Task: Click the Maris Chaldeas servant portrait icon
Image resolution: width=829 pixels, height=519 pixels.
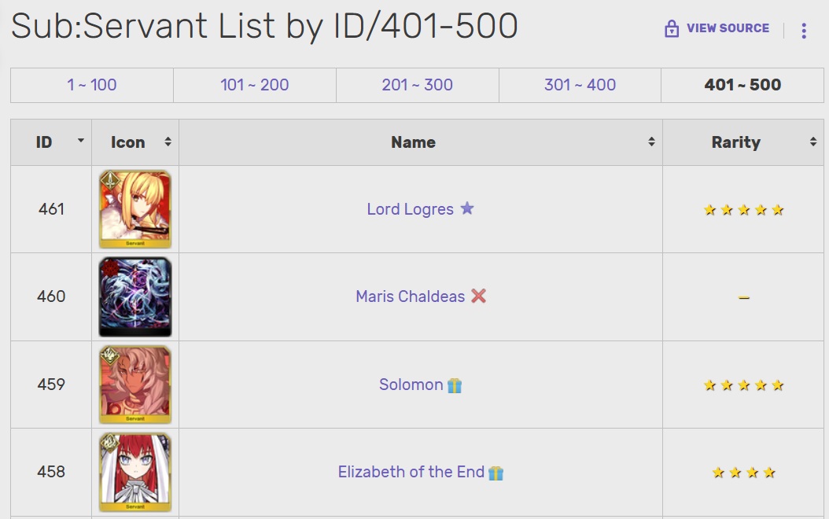Action: point(135,296)
